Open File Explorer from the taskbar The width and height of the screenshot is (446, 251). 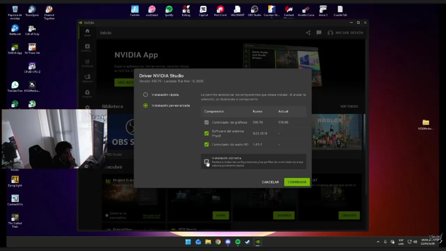[208, 242]
